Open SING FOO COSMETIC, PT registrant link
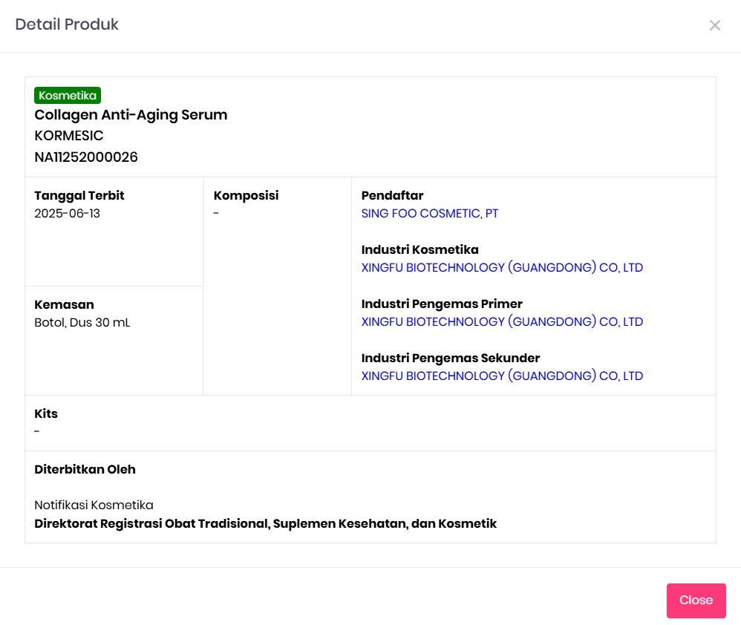The width and height of the screenshot is (741, 625). click(430, 214)
